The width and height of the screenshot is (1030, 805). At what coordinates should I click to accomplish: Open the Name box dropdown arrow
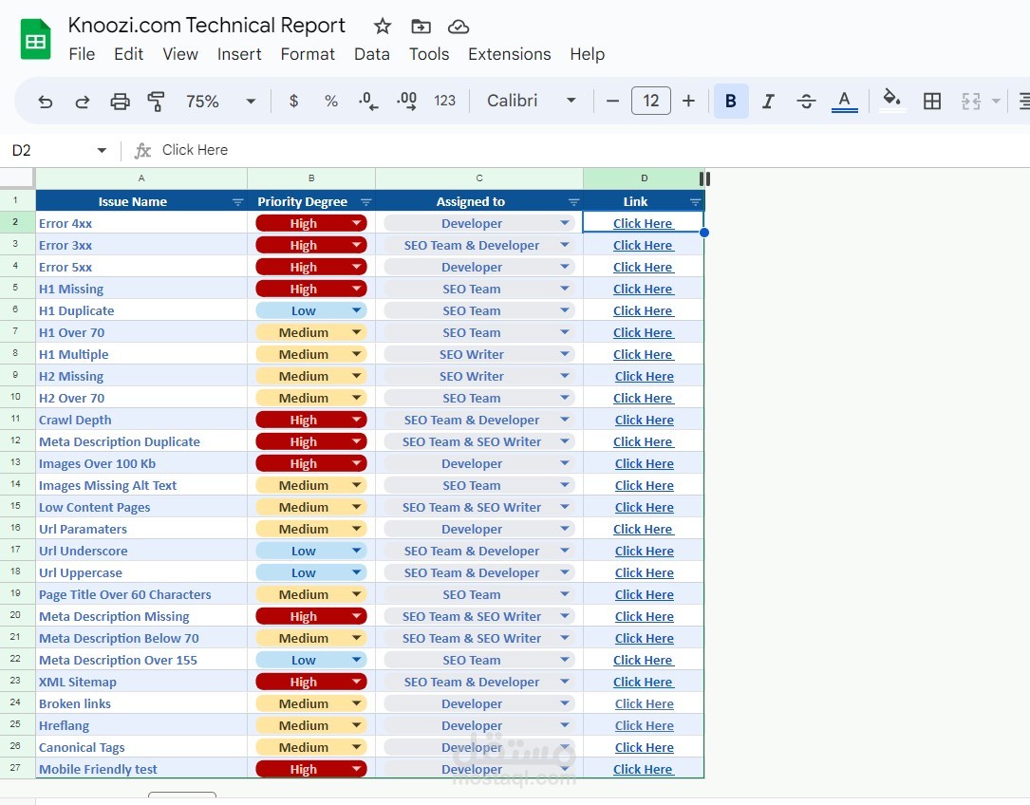point(102,151)
